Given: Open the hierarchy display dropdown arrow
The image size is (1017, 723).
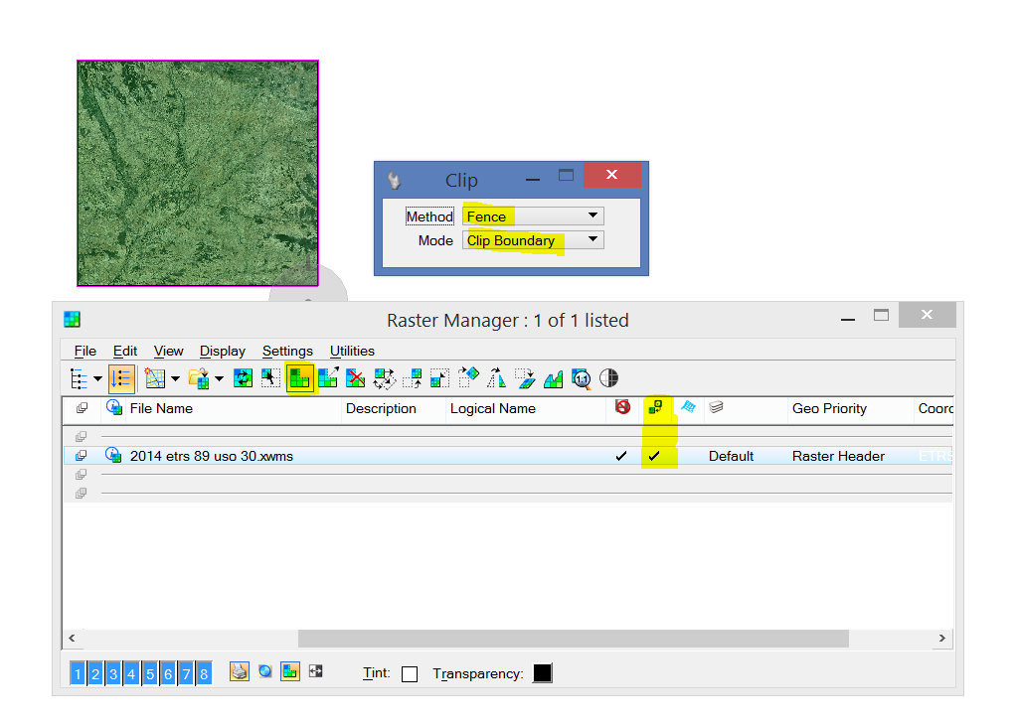Looking at the screenshot, I should pyautogui.click(x=97, y=379).
